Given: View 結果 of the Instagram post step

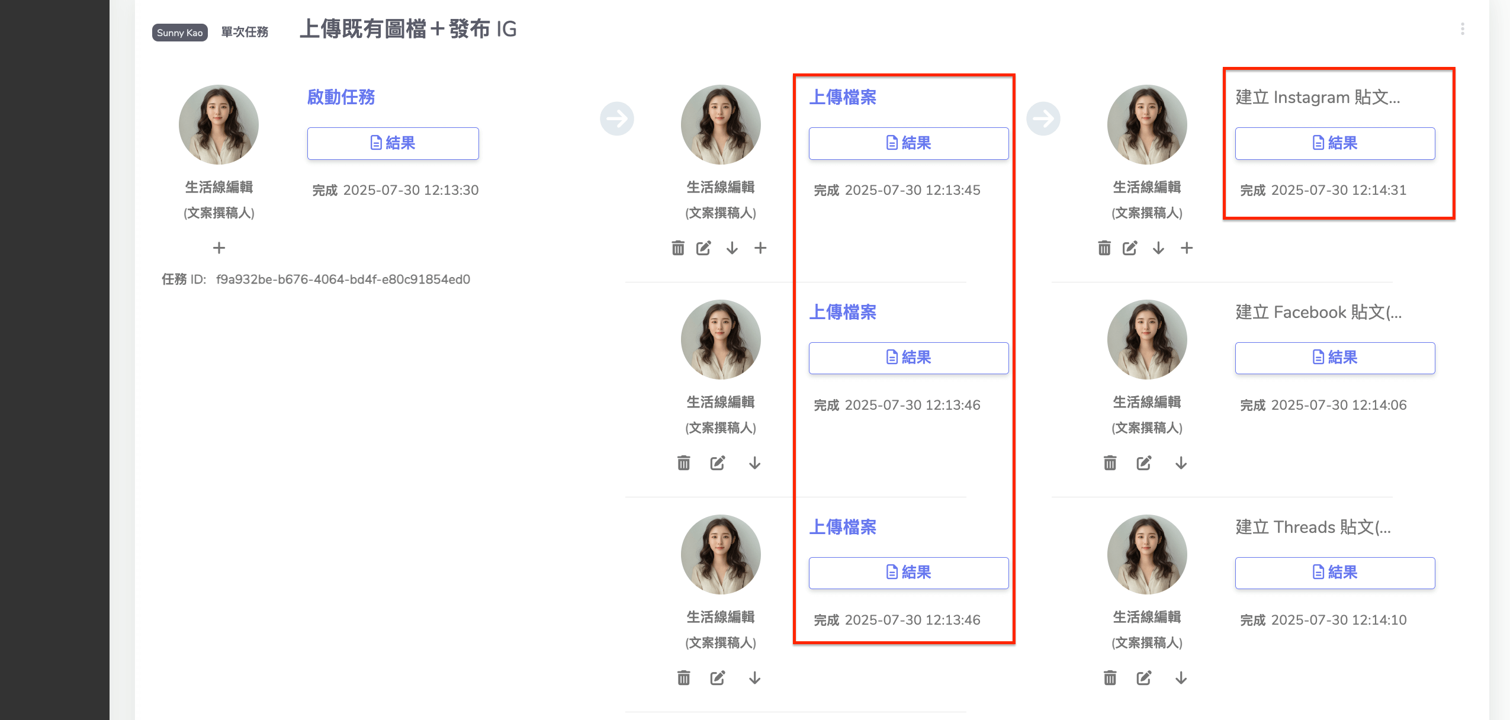Looking at the screenshot, I should (1335, 143).
